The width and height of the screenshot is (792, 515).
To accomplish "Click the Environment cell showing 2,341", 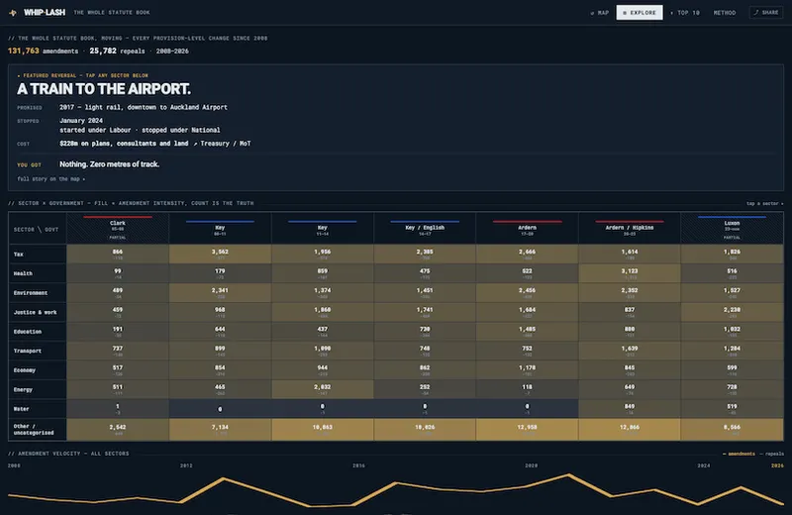I will (220, 292).
